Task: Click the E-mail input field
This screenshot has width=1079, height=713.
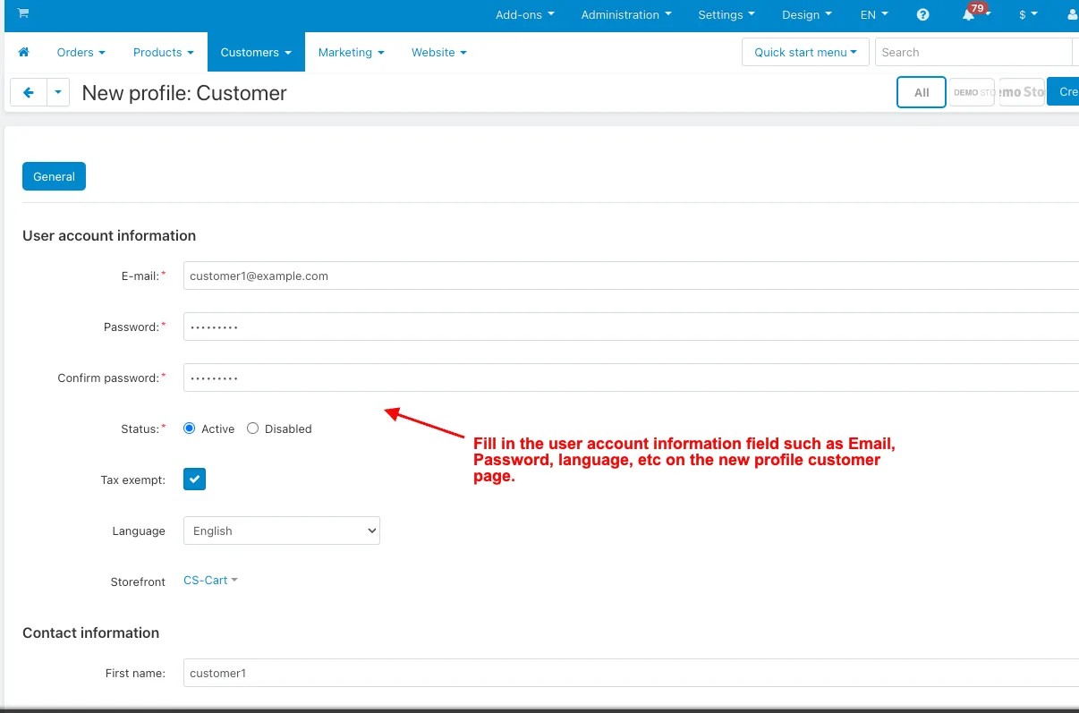Action: [631, 276]
